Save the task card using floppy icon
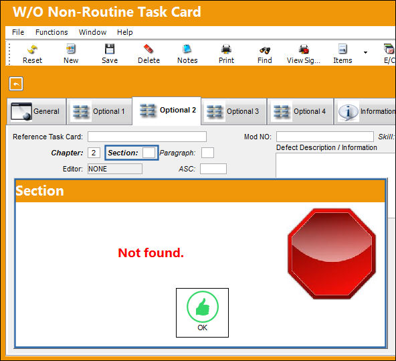Viewport: 396px width, 361px height. click(x=110, y=54)
